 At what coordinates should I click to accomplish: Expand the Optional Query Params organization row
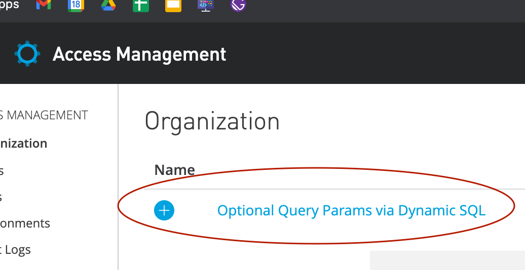point(164,210)
